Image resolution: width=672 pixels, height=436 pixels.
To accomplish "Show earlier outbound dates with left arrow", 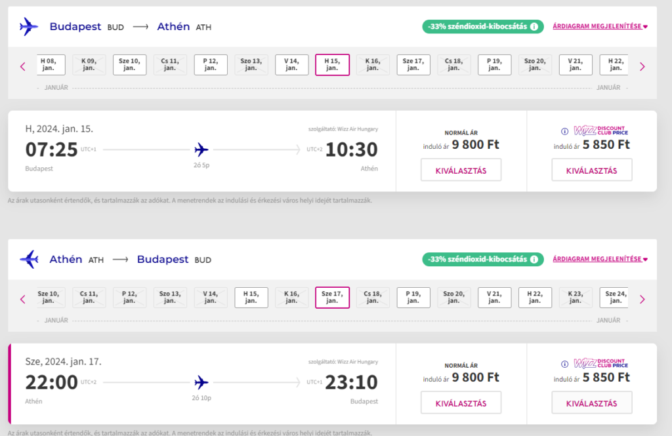I will tap(23, 66).
